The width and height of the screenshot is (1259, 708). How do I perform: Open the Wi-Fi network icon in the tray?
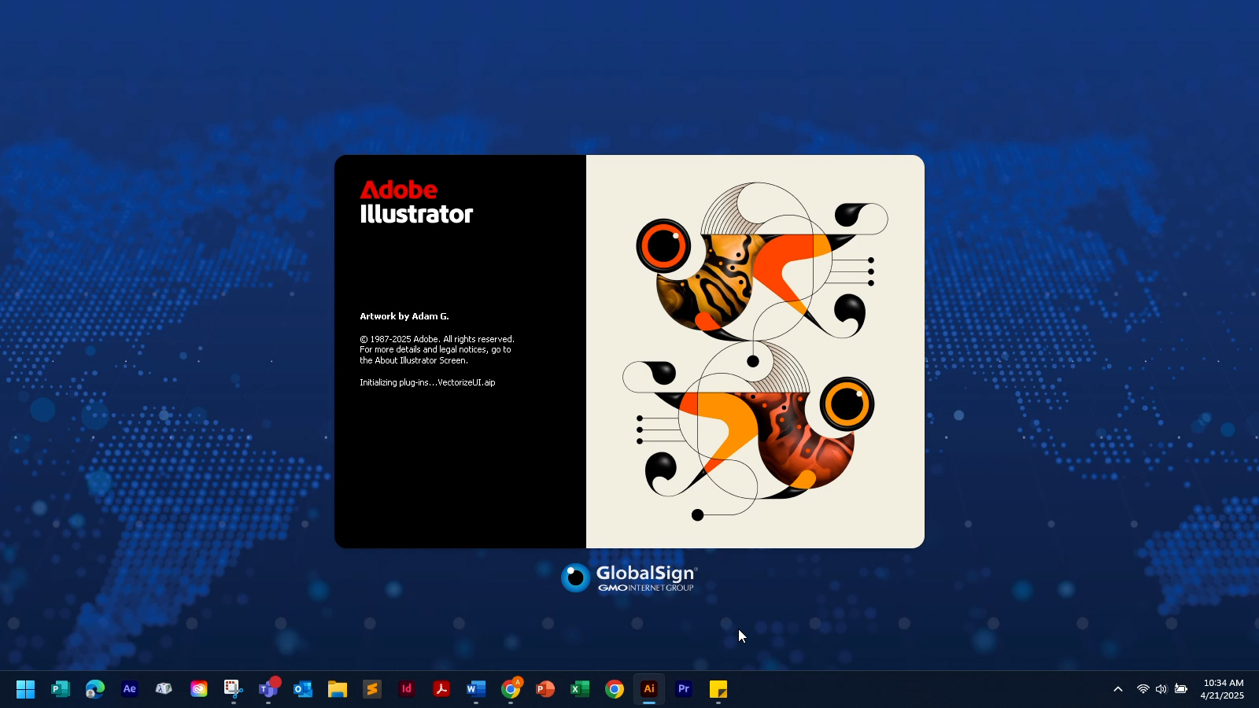point(1143,689)
